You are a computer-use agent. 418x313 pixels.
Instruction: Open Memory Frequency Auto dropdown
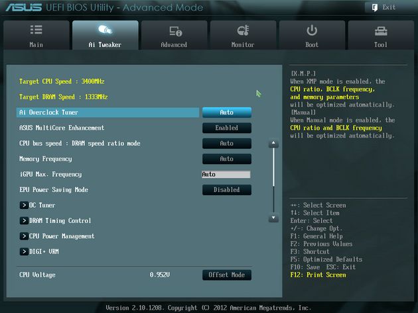point(227,159)
